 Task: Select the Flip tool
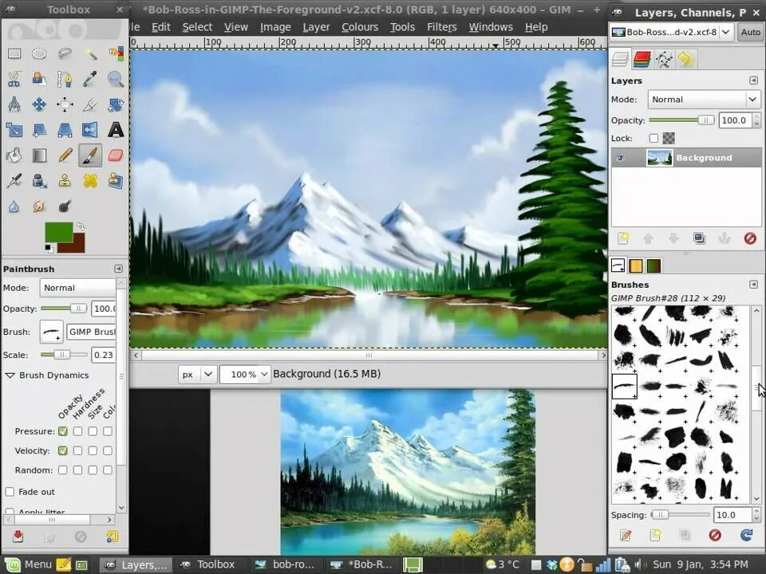pos(90,130)
